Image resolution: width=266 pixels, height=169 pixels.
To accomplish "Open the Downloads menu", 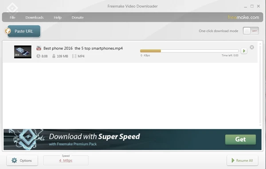I will [35, 17].
